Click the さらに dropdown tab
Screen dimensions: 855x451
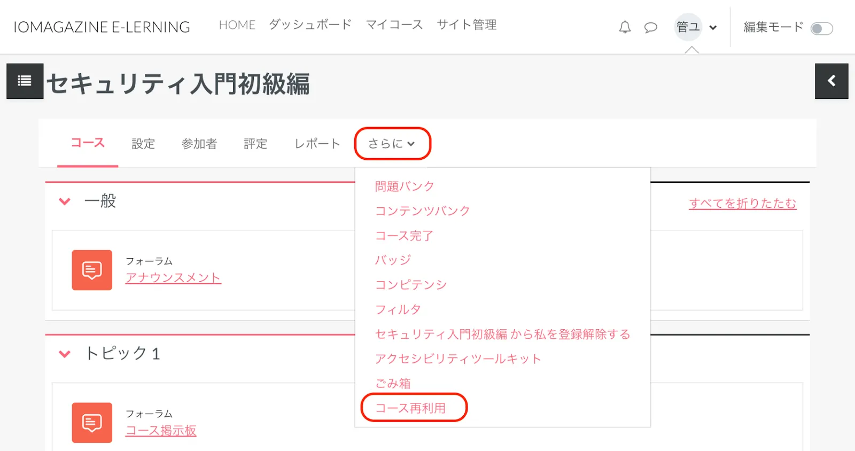click(392, 143)
